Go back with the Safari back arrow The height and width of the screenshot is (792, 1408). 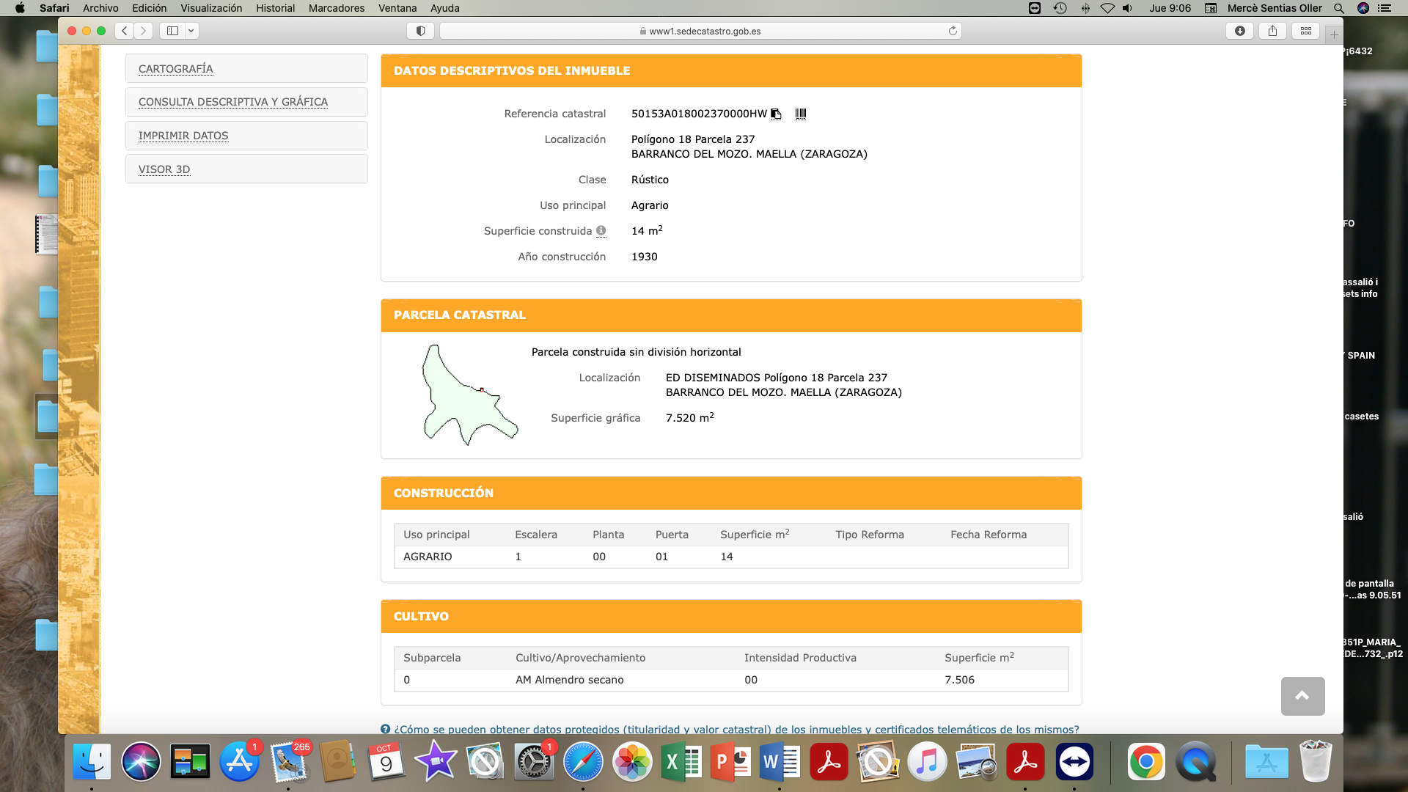coord(125,31)
